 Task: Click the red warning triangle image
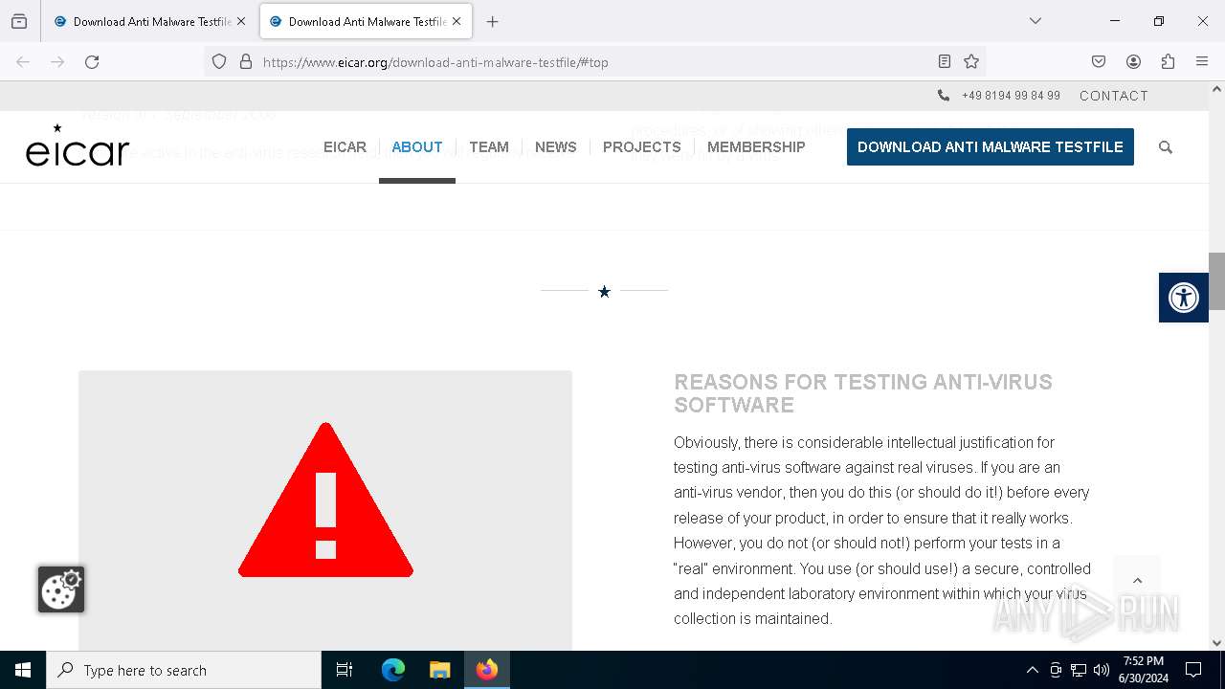(325, 500)
